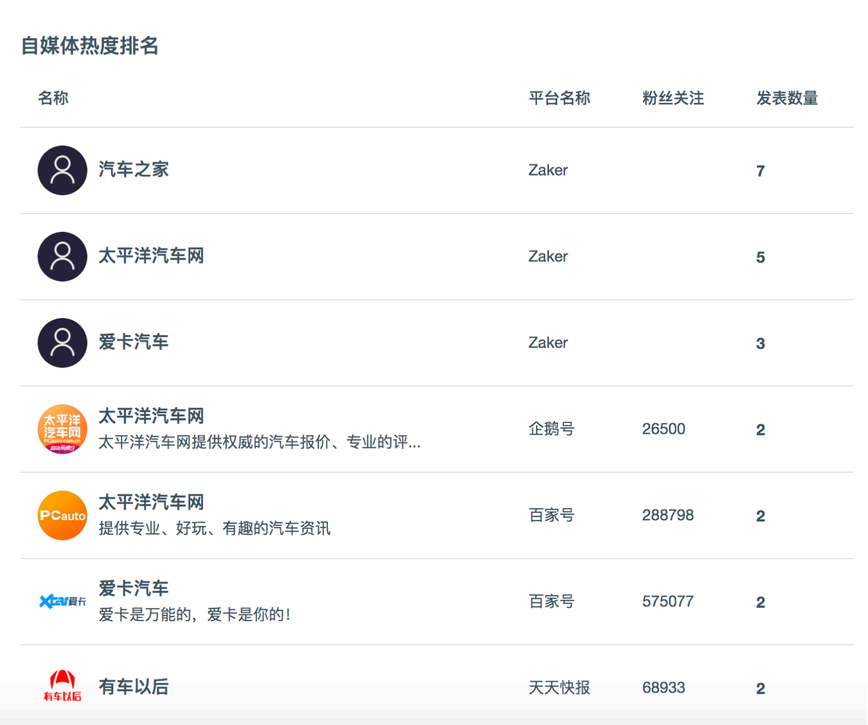Click the 平台名称 column header
The height and width of the screenshot is (725, 868).
point(559,98)
